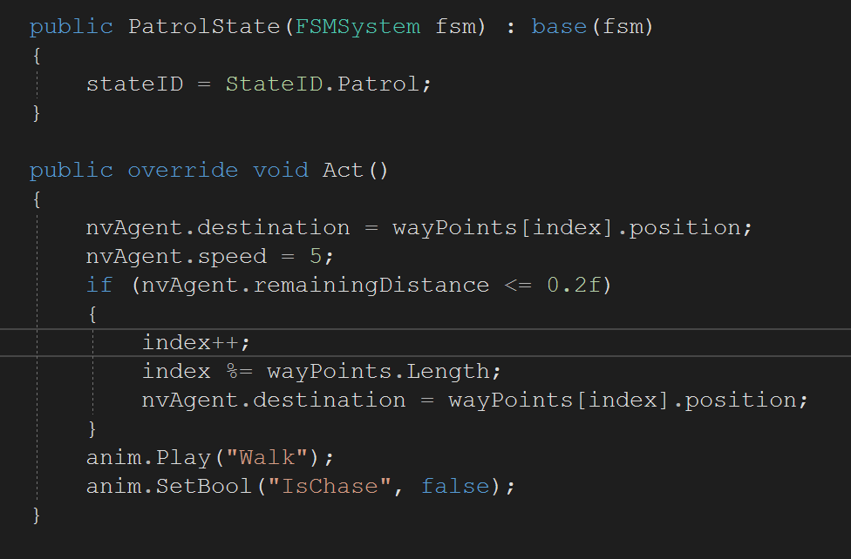
Task: Place cursor at end of index++ line
Action: pos(252,342)
